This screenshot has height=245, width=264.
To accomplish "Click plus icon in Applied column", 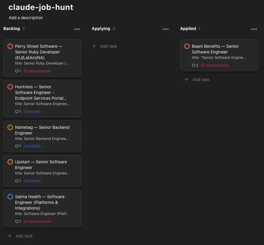I will point(186,79).
